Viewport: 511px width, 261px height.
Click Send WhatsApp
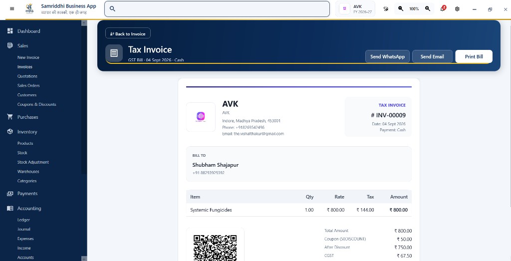387,56
